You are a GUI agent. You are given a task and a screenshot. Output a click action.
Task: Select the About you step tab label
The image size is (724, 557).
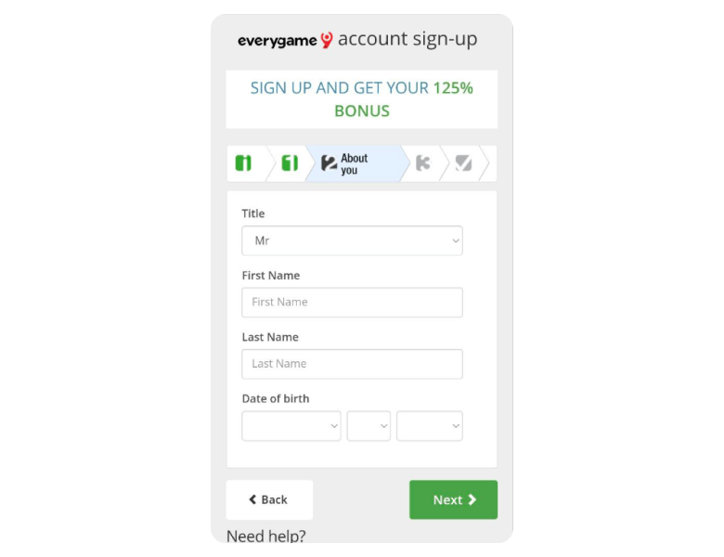(355, 164)
